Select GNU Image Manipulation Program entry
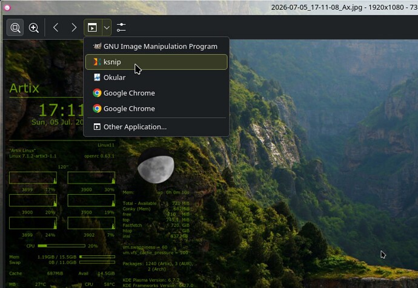Image resolution: width=418 pixels, height=288 pixels. [x=156, y=47]
